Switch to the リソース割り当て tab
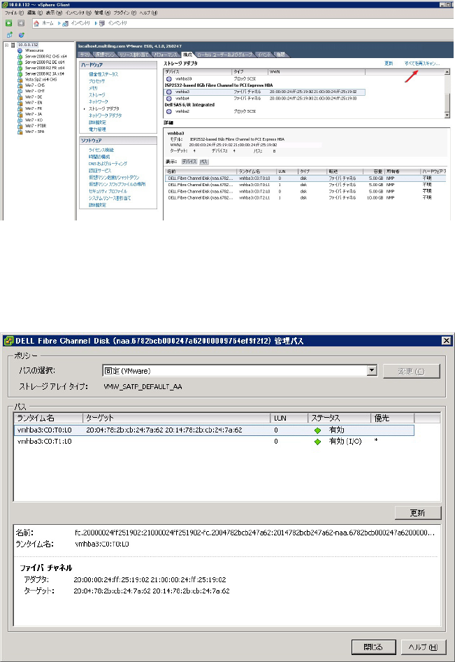Screen dimensions: 455x662 pos(134,55)
